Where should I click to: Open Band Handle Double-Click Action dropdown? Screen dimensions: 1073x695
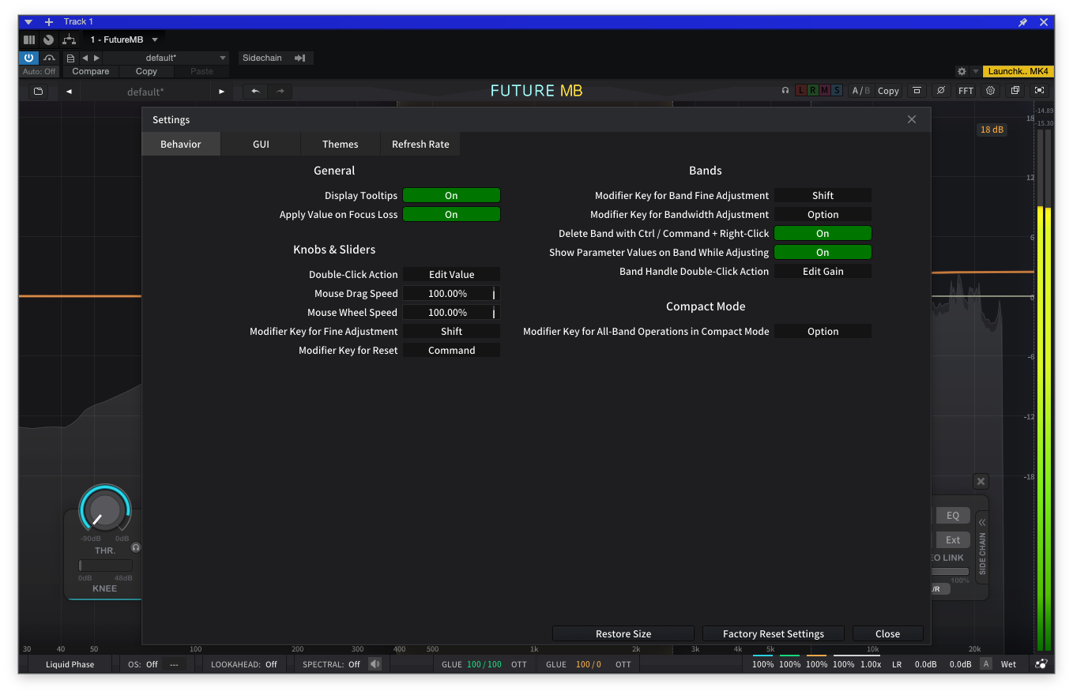click(823, 271)
